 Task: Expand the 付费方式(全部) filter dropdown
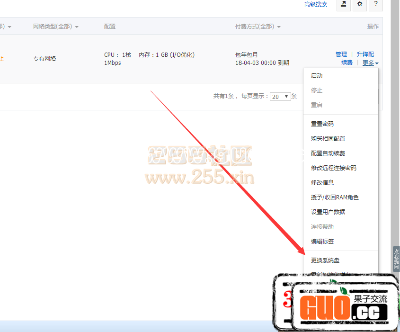pos(258,27)
